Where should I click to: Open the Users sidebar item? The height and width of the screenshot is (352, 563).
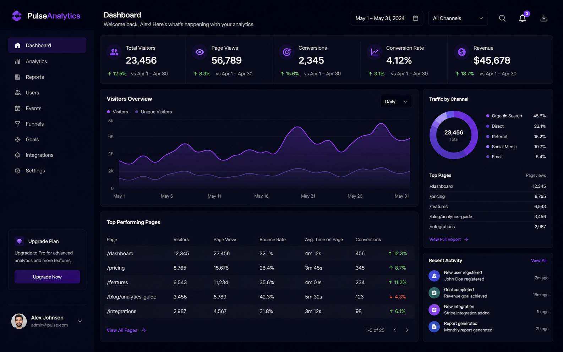[x=47, y=93]
